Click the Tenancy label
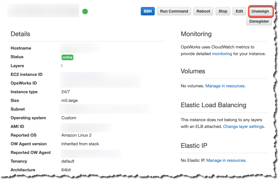 pos(19,161)
